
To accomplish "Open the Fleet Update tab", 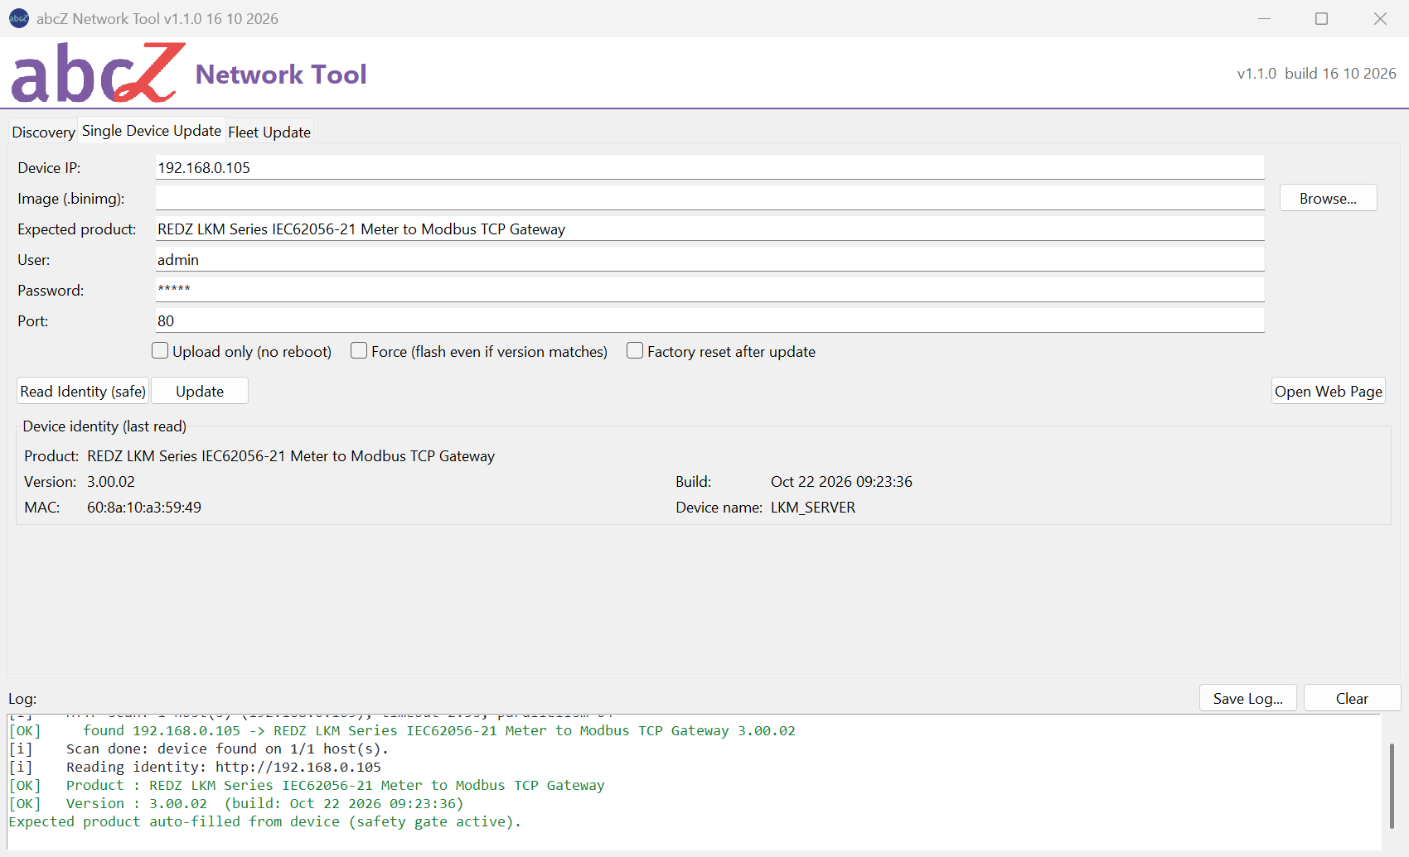I will pos(269,132).
